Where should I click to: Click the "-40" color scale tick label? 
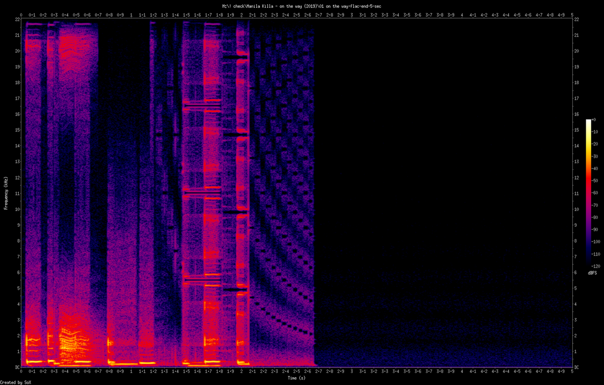595,168
